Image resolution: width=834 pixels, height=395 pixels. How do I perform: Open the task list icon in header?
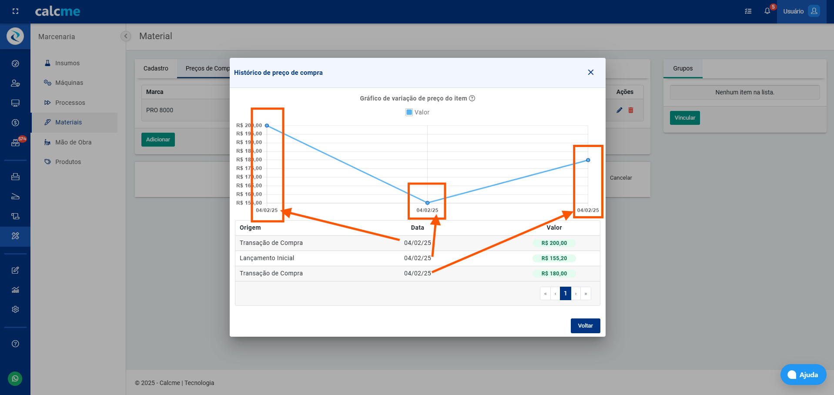tap(748, 11)
